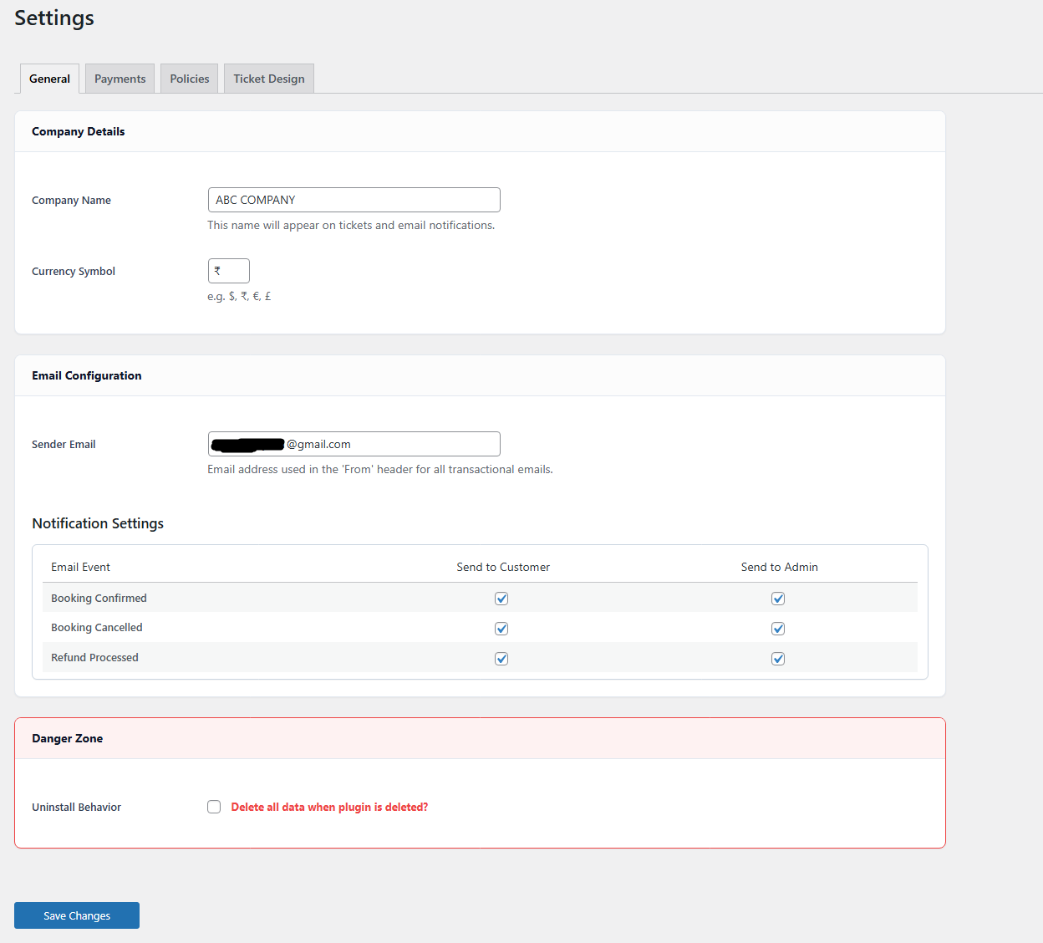
Task: Enable delete all data on plugin uninstall
Action: (x=214, y=806)
